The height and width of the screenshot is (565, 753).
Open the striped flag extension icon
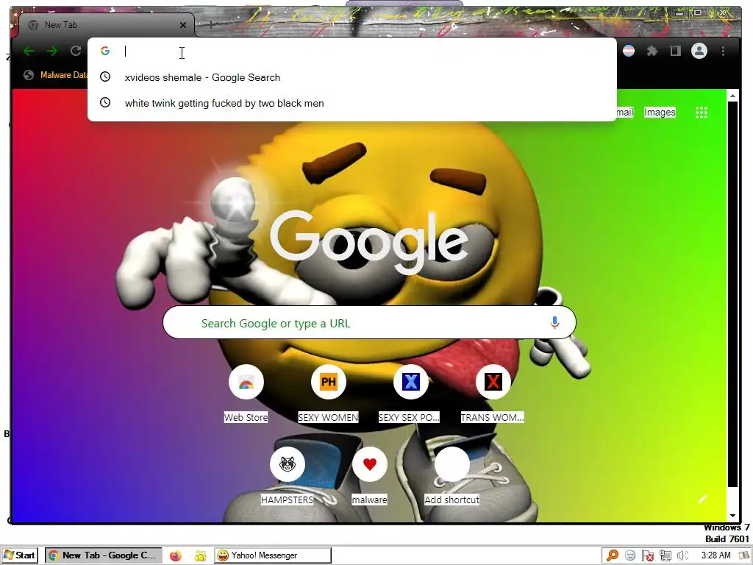click(x=629, y=51)
